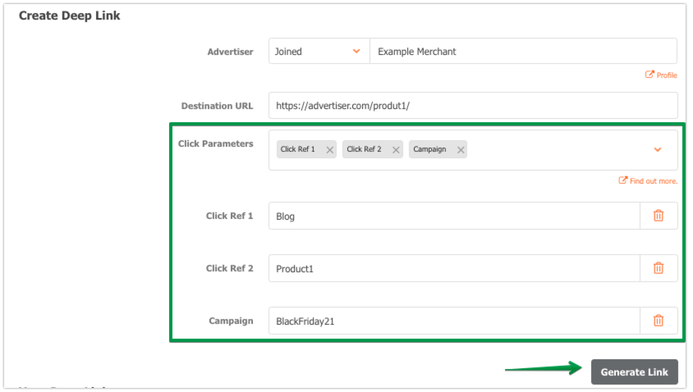Edit the Click Ref 2 Product1 value
The width and height of the screenshot is (693, 392).
tap(454, 269)
